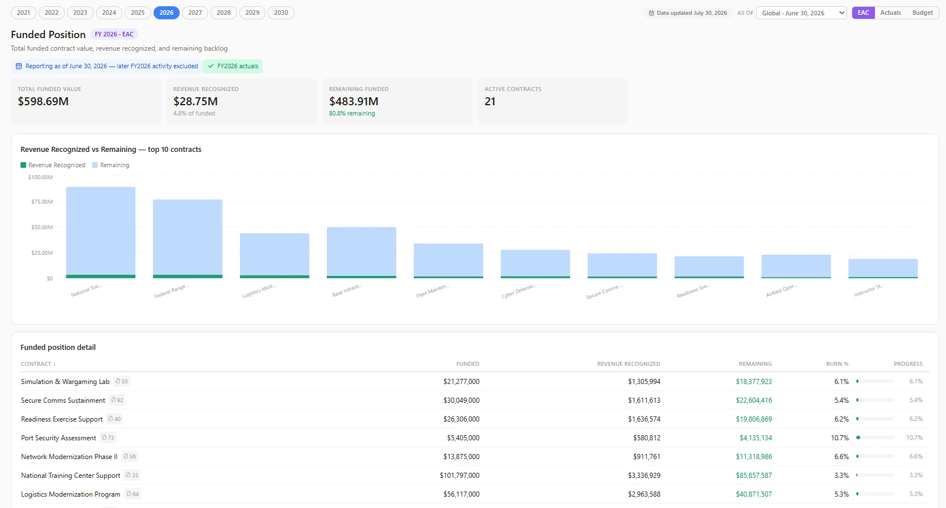The width and height of the screenshot is (946, 508).
Task: Click the Remaining column header
Action: 755,364
